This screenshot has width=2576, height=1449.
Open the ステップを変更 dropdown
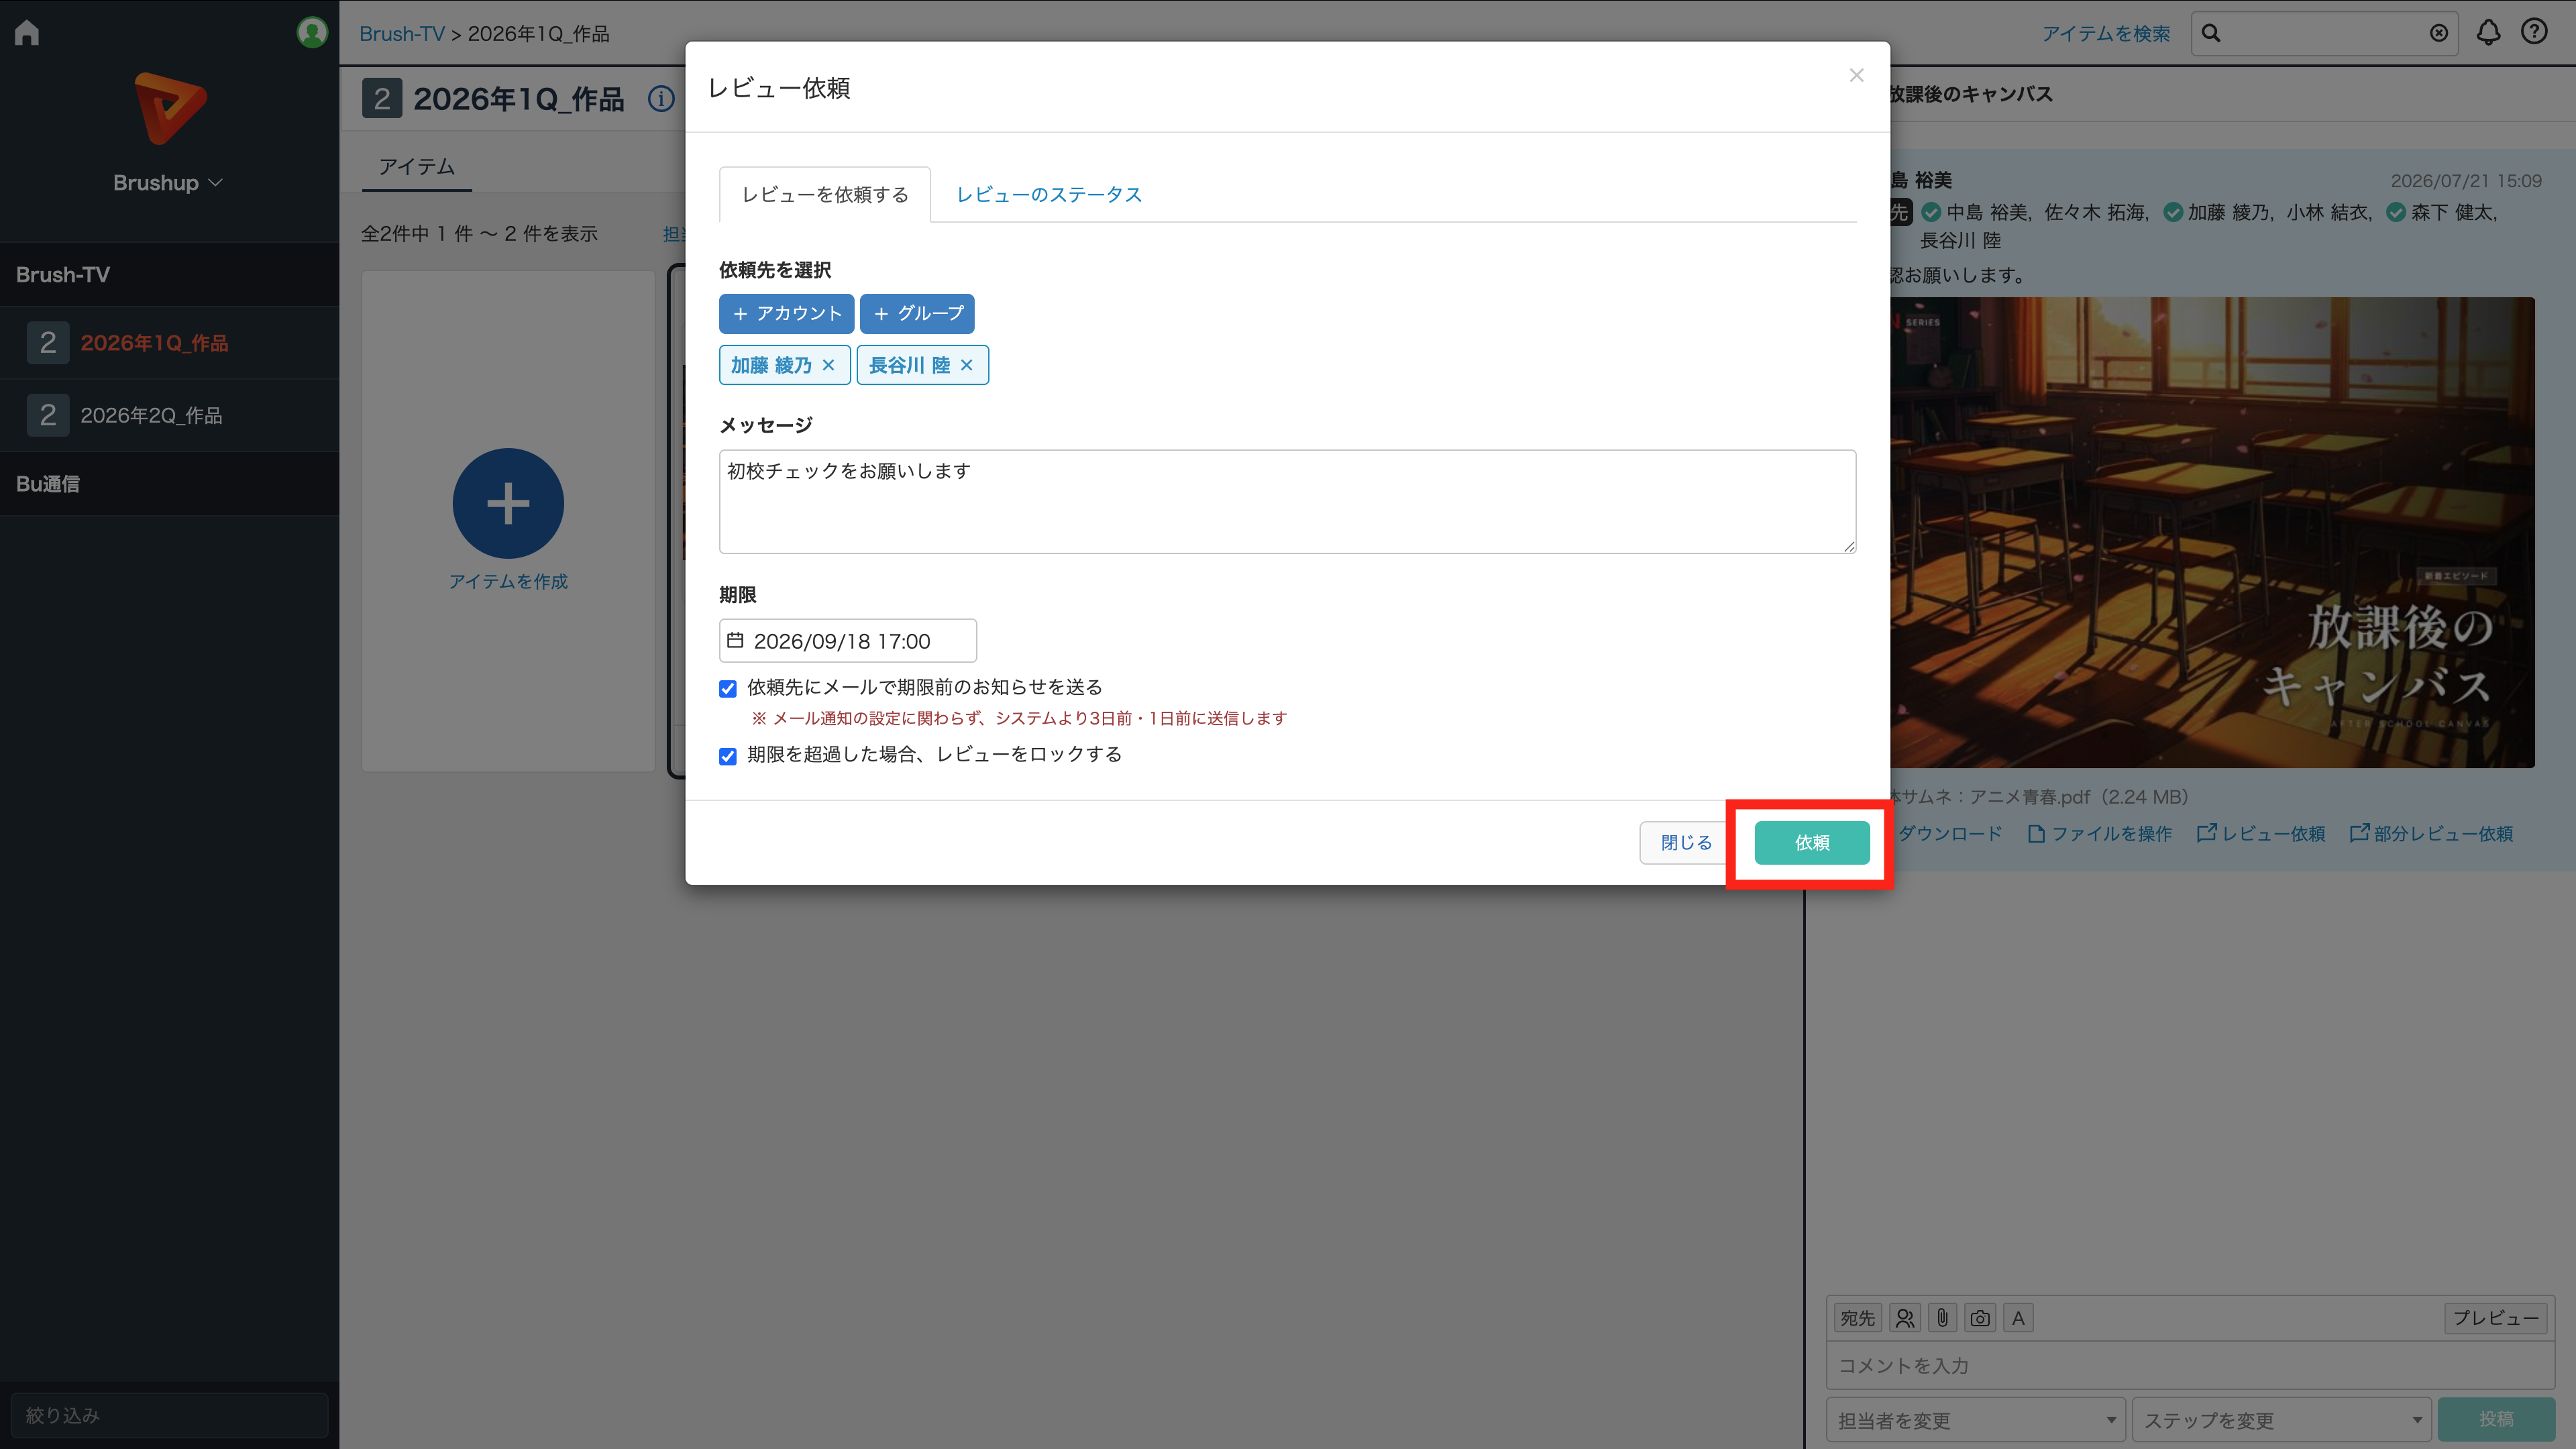2282,1420
